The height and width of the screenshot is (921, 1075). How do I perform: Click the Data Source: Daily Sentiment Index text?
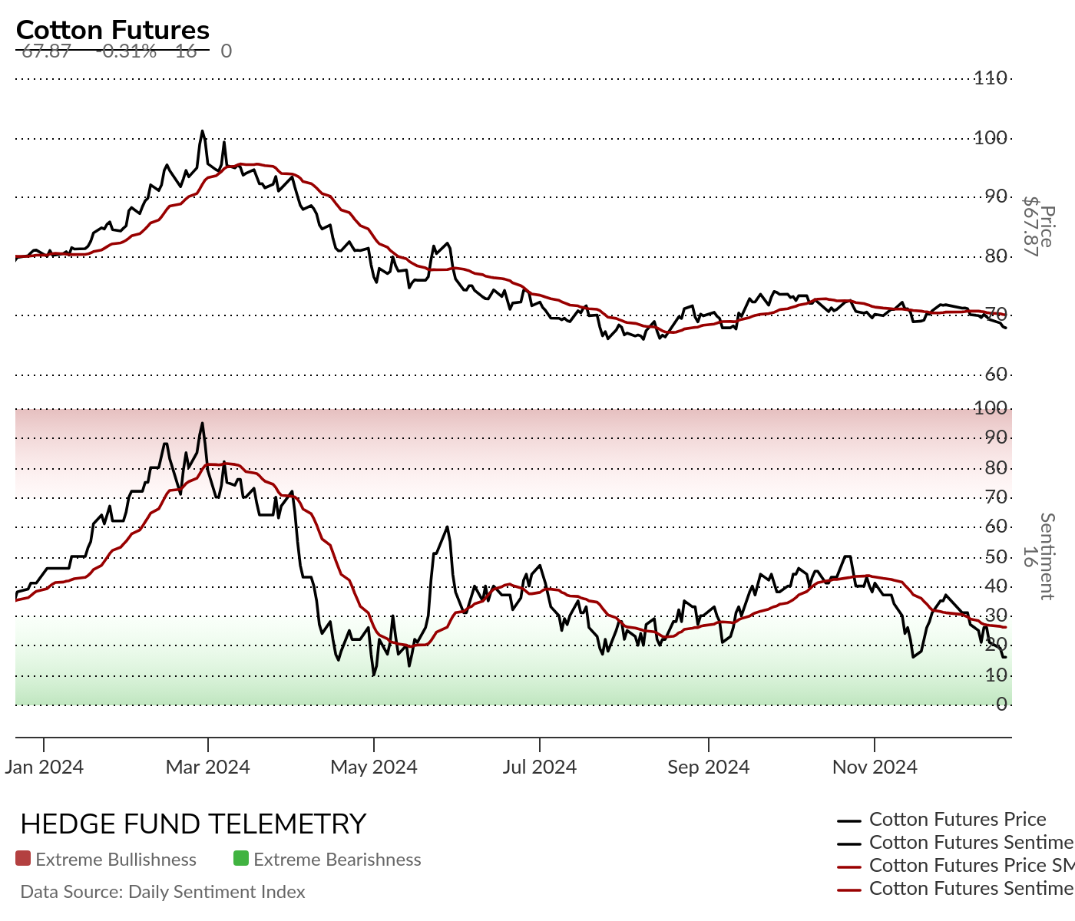coord(163,892)
